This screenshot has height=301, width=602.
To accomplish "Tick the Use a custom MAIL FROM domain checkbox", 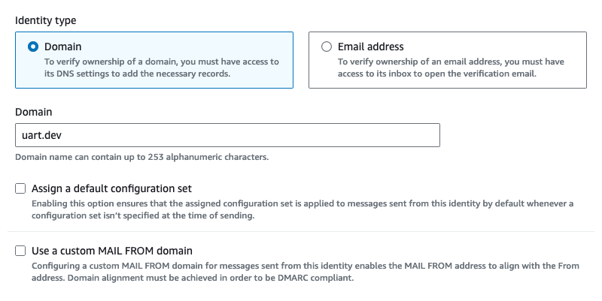I will (x=21, y=251).
